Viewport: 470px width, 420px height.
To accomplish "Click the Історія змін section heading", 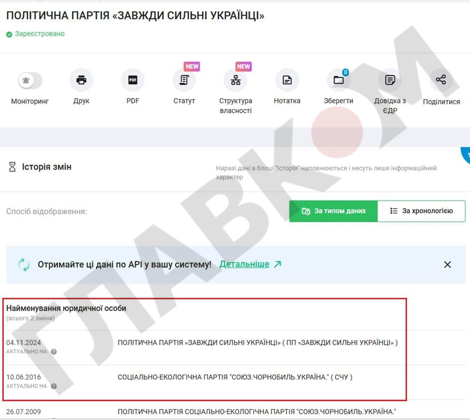I will [x=47, y=167].
